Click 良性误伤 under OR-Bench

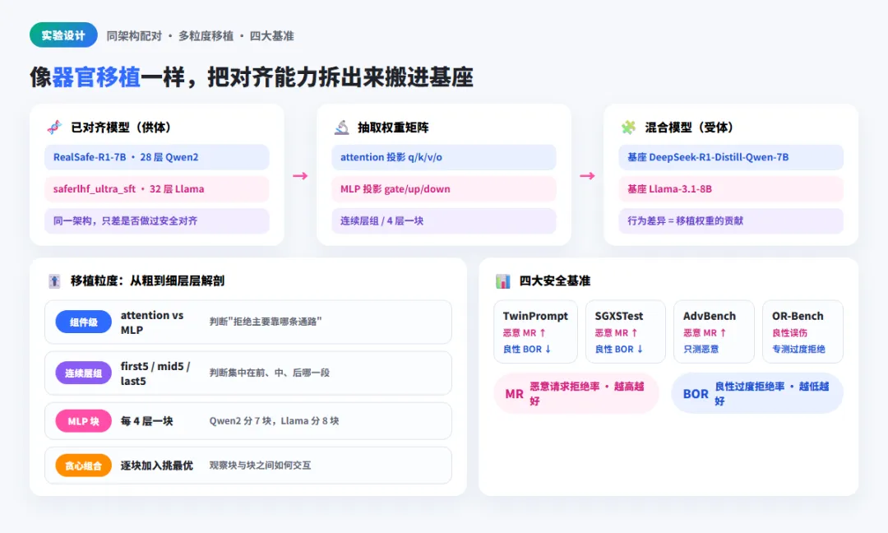point(789,333)
